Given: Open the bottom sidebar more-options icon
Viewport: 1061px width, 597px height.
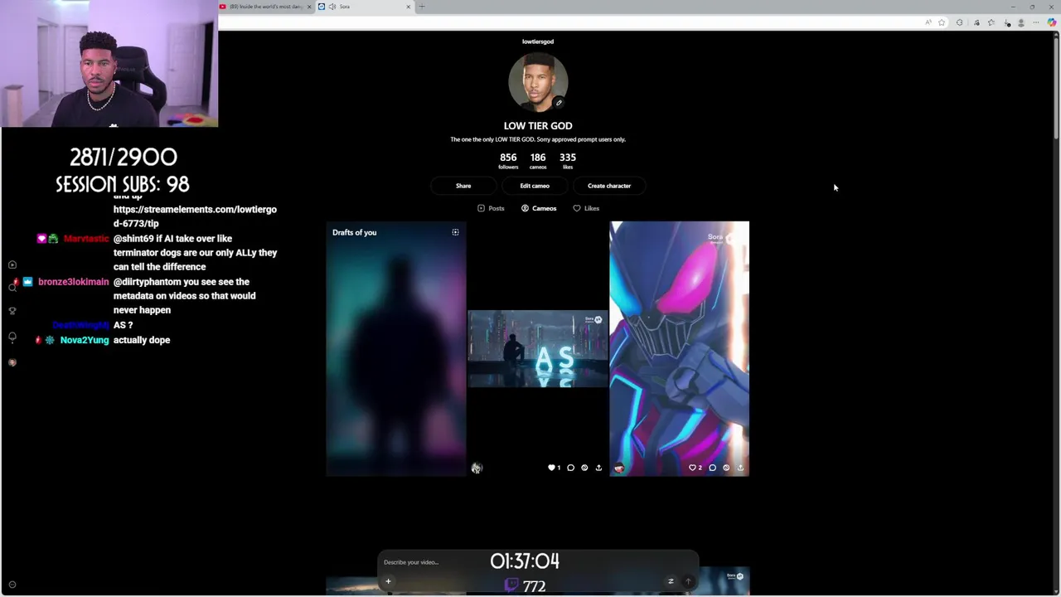Looking at the screenshot, I should coord(12,585).
